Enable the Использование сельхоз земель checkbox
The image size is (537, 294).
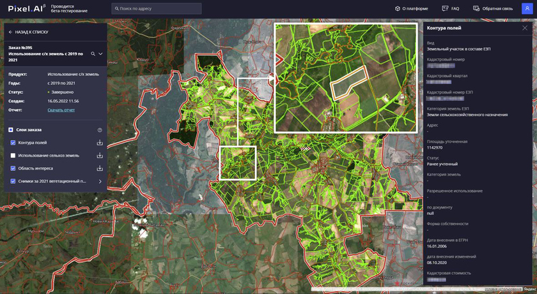(x=13, y=156)
